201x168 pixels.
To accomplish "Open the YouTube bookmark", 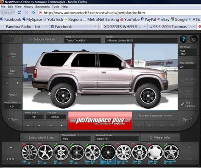I will click(130, 20).
